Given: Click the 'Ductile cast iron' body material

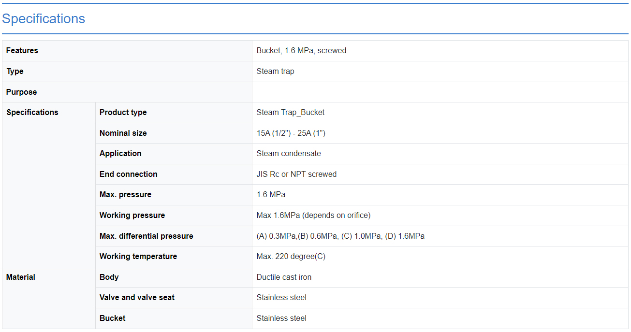Looking at the screenshot, I should (284, 277).
